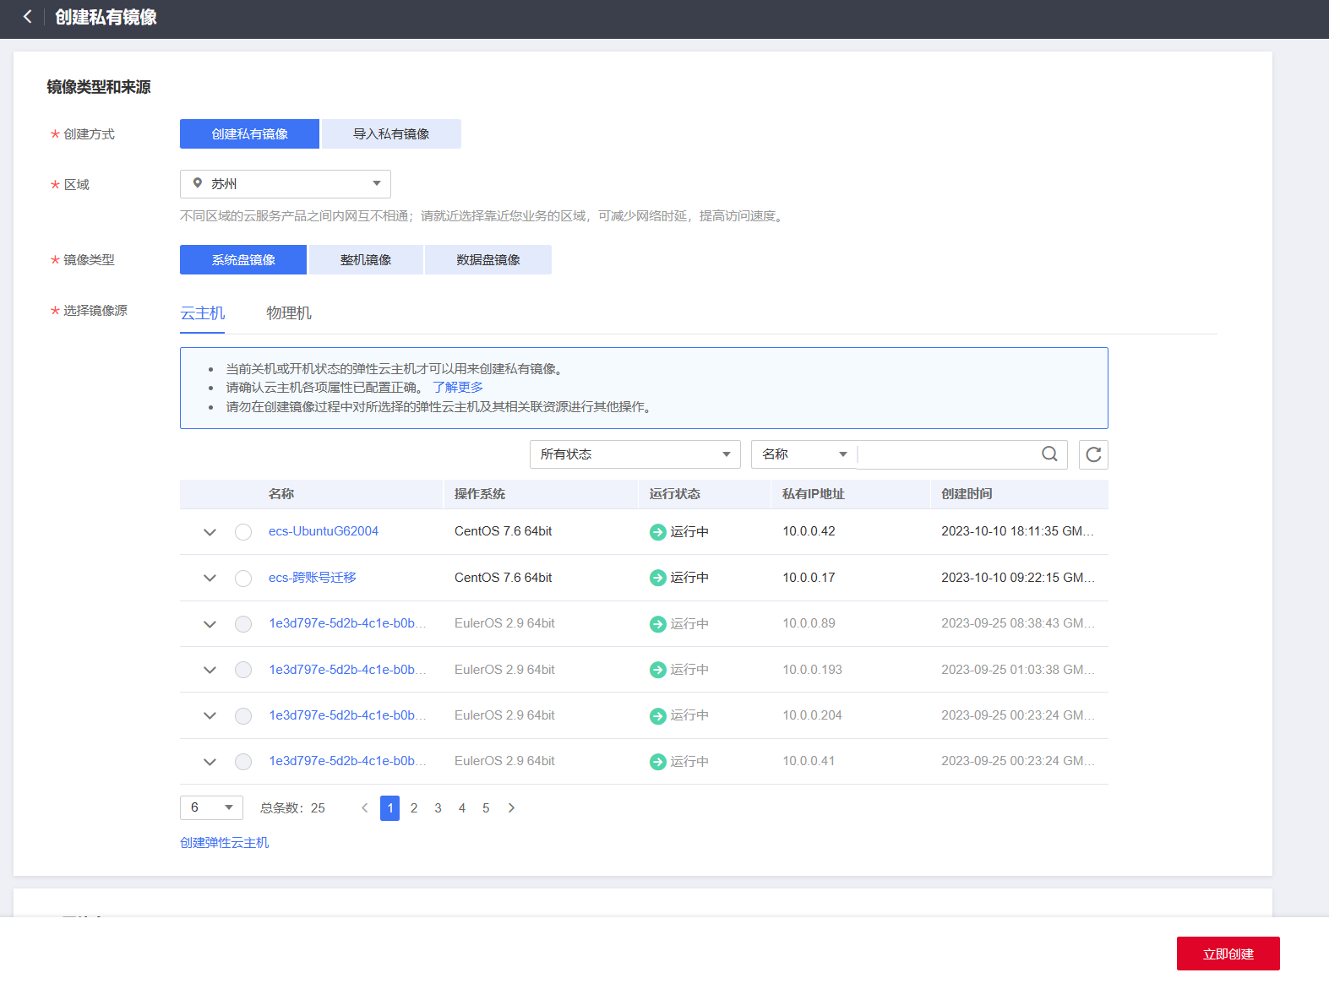Open the 所有状态 status filter dropdown
The image size is (1329, 989).
(x=635, y=454)
